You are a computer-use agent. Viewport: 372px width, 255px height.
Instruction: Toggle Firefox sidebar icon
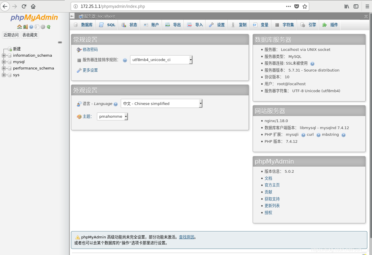[356, 6]
